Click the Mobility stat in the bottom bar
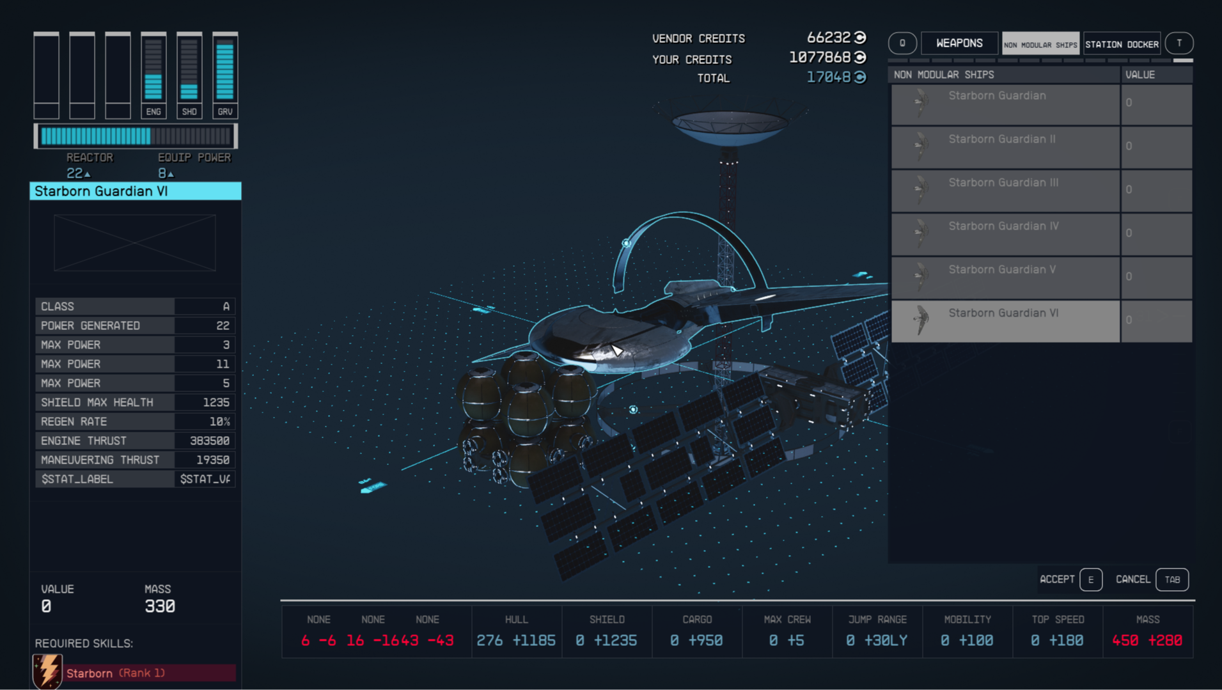Image resolution: width=1222 pixels, height=690 pixels. (x=967, y=631)
